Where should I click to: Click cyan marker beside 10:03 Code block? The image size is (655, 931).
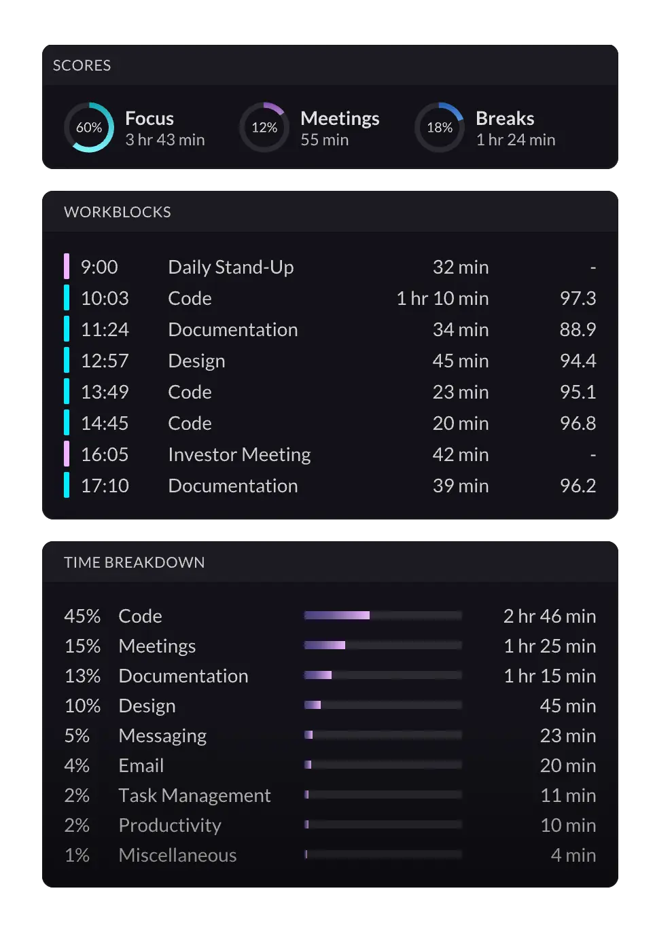[x=67, y=298]
